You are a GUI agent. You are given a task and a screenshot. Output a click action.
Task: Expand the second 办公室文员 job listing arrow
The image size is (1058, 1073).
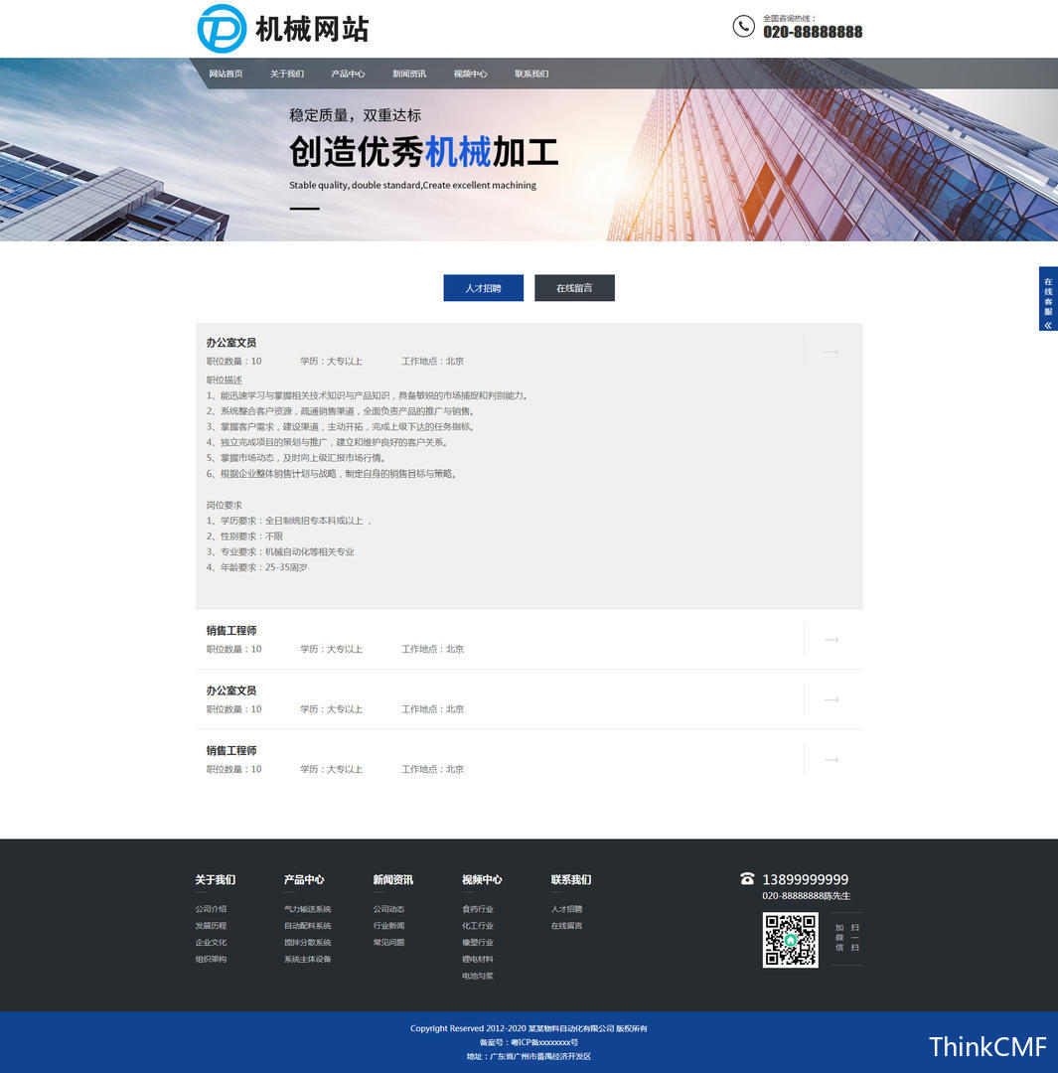[x=831, y=699]
